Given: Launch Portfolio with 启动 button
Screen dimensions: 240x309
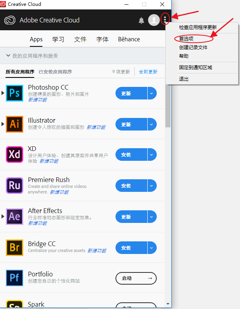Looking at the screenshot, I should (x=136, y=278).
